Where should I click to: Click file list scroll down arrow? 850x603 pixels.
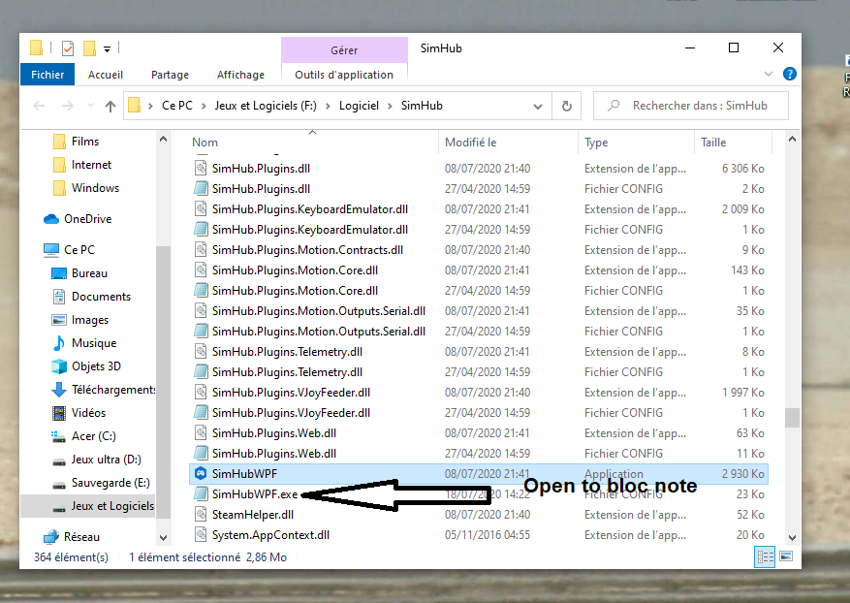(x=792, y=538)
